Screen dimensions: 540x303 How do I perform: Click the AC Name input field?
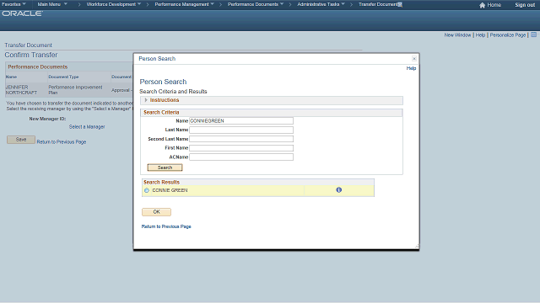[241, 157]
